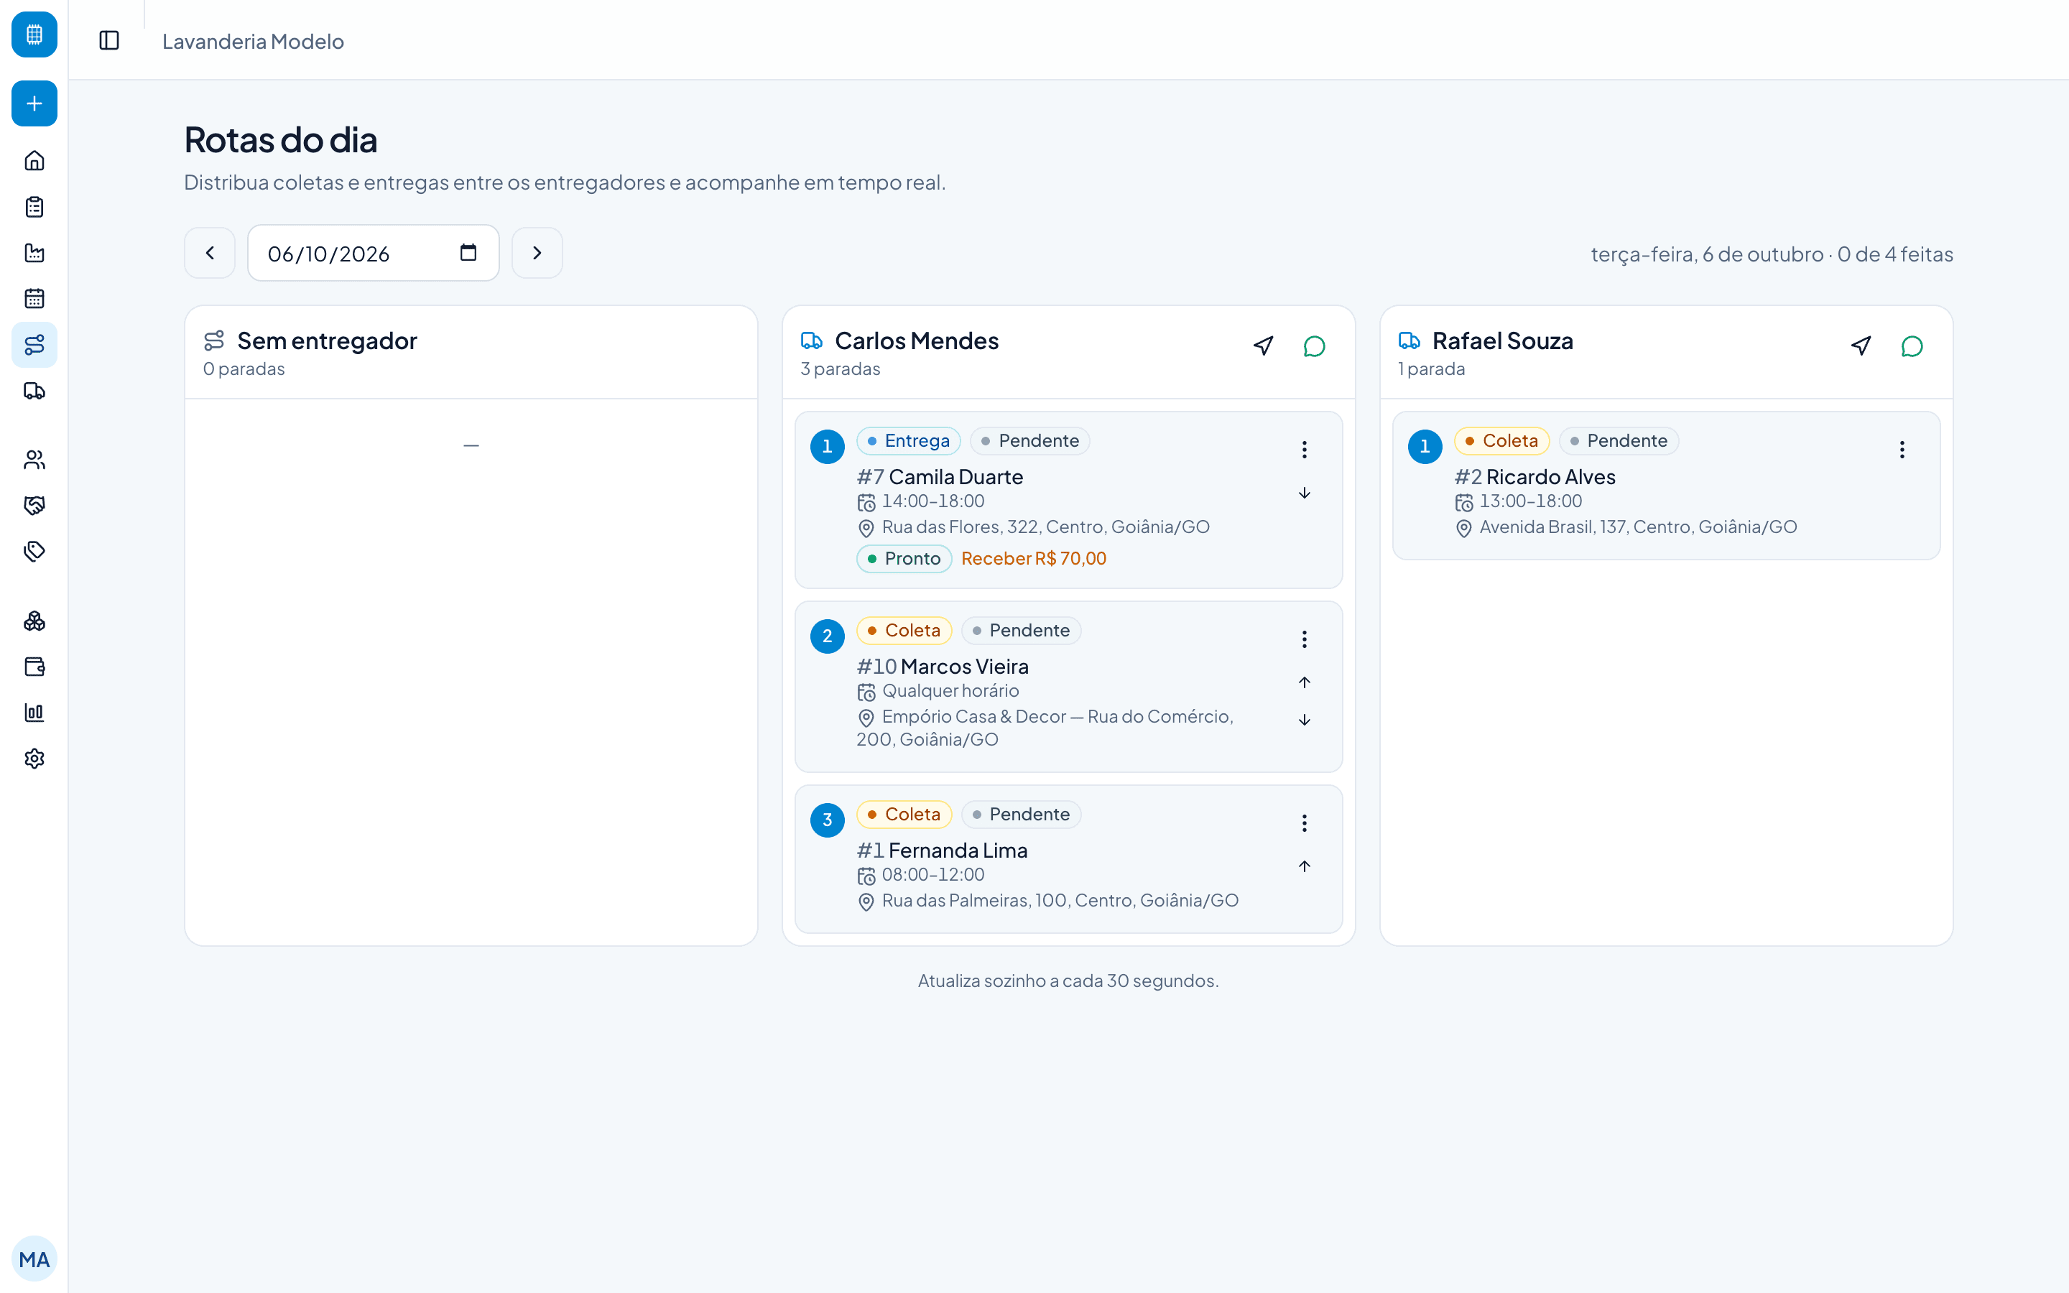
Task: Go to next day with right chevron
Action: [537, 253]
